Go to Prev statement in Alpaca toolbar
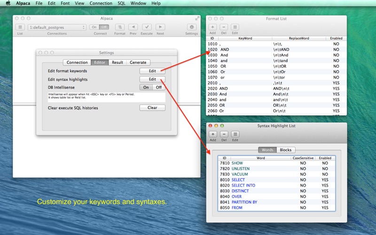The image size is (376, 235). coord(133,27)
